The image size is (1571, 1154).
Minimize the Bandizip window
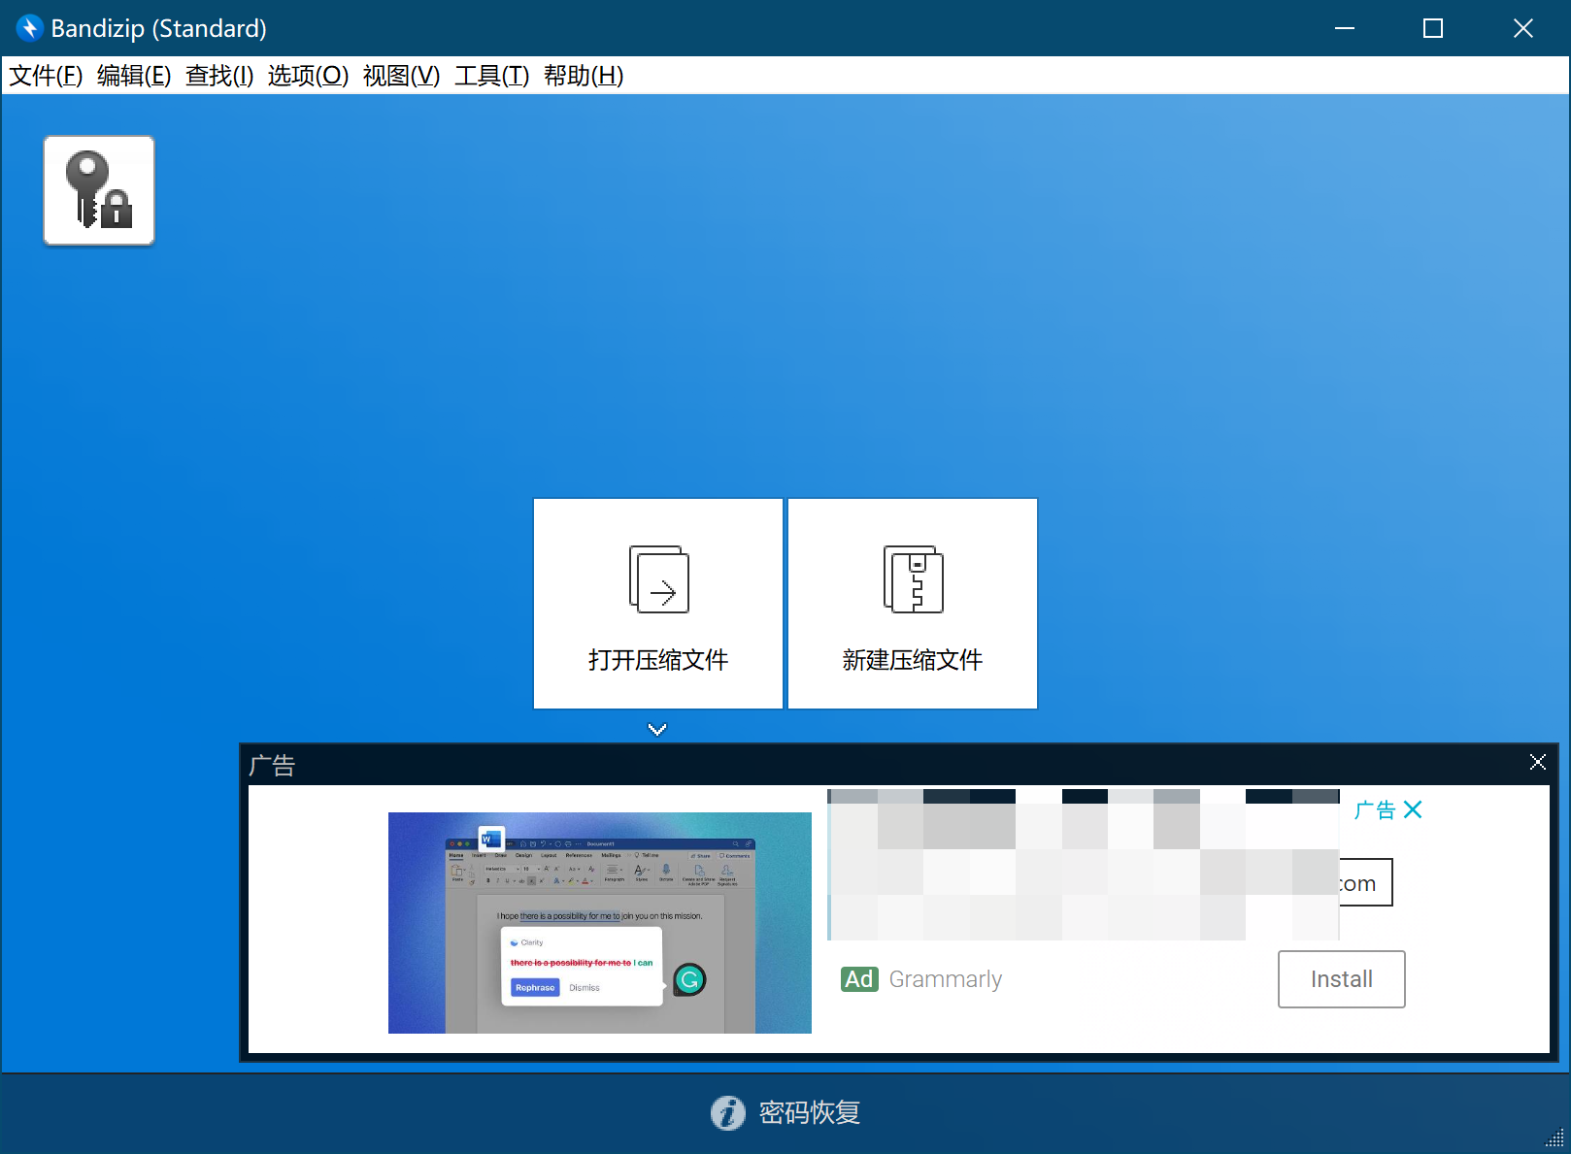click(x=1345, y=28)
